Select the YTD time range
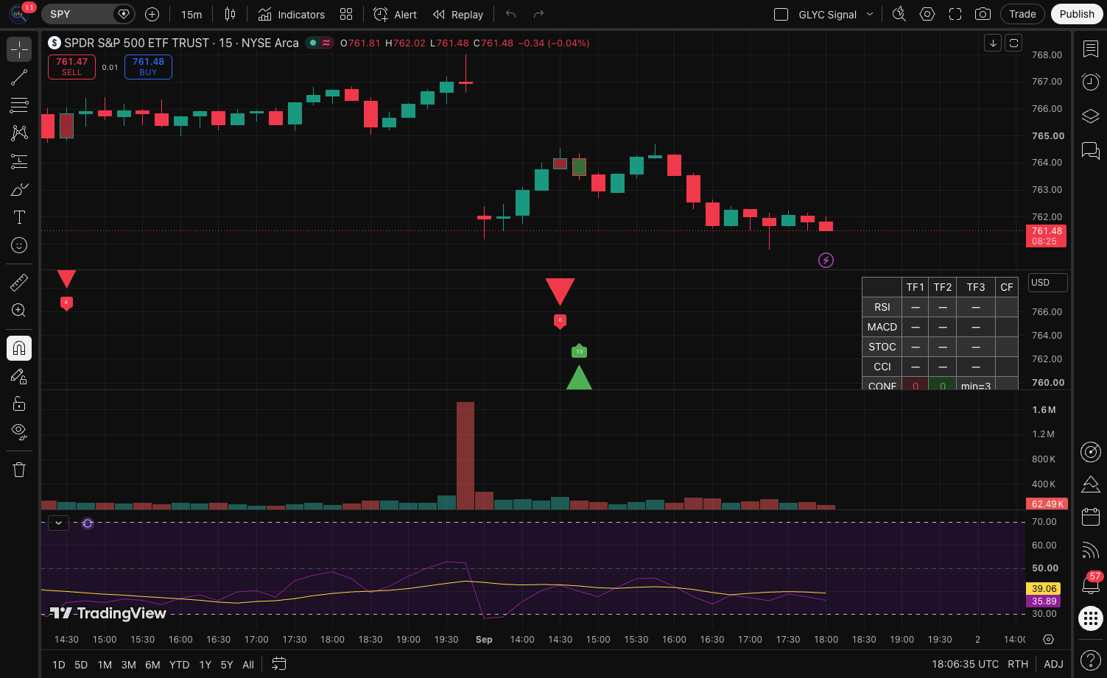This screenshot has width=1107, height=678. 179,665
